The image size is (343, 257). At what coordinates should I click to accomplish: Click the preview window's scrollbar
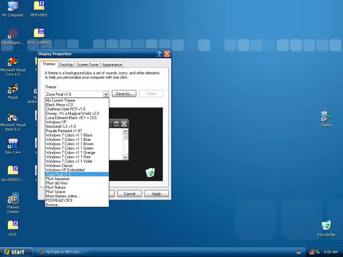pos(125,144)
